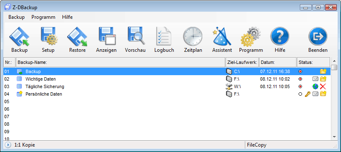Click drive icon in Persönliche Daten row

point(229,94)
